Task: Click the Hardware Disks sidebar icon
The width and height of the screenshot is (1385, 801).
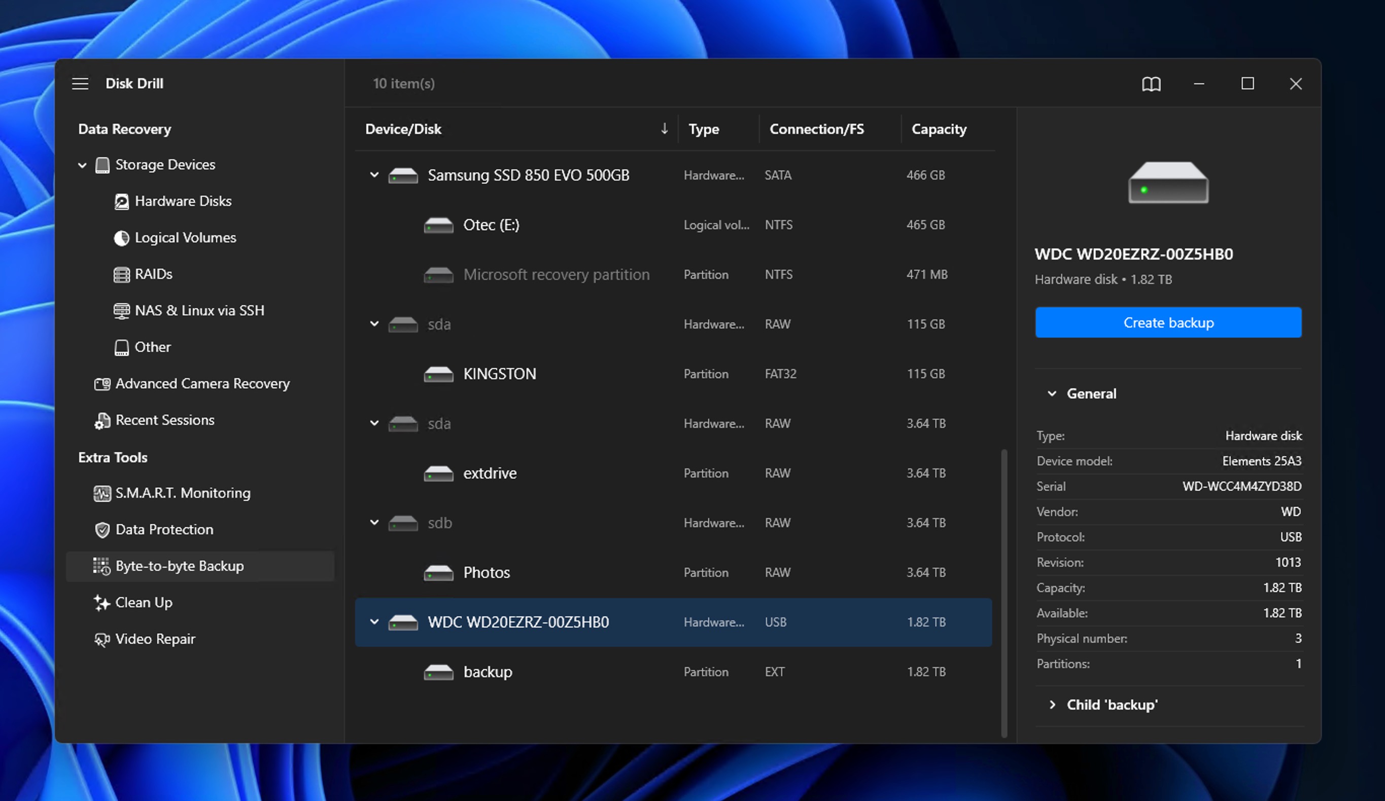Action: [x=121, y=202]
